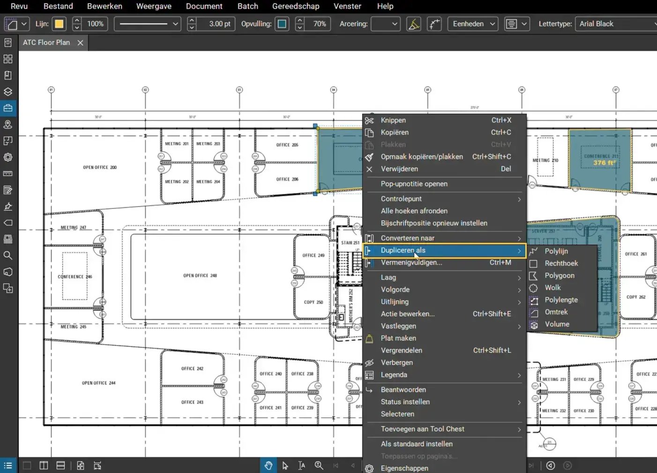Open the Thumbnails grid panel icon

[x=8, y=59]
